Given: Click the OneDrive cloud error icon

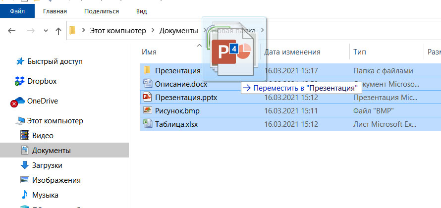Looking at the screenshot, I should pyautogui.click(x=18, y=102).
